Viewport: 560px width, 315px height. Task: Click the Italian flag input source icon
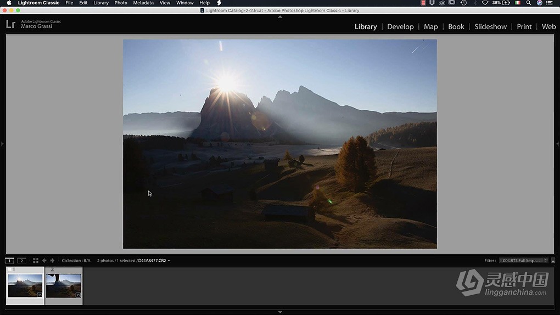(x=518, y=3)
